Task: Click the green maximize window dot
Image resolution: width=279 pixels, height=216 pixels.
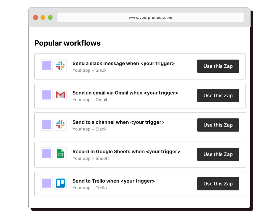Action: point(50,18)
